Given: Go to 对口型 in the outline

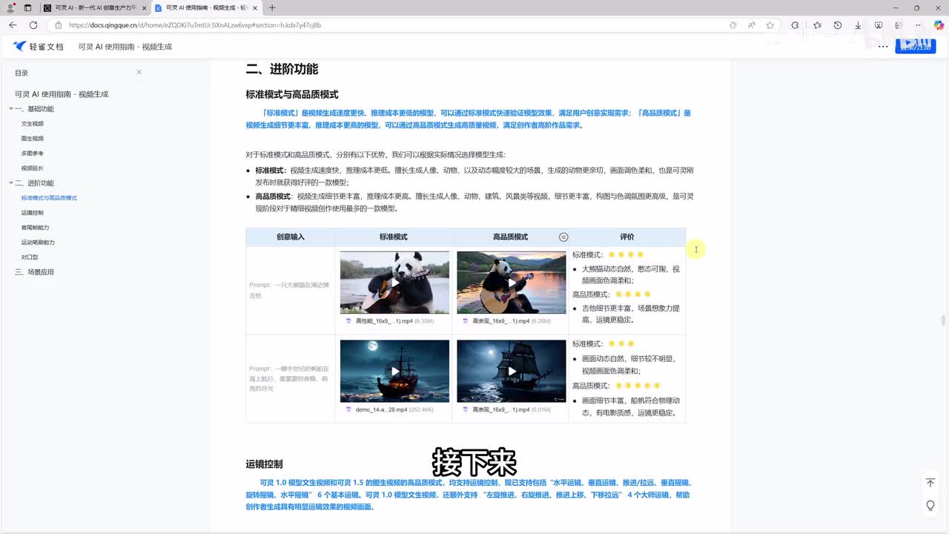Looking at the screenshot, I should (30, 257).
